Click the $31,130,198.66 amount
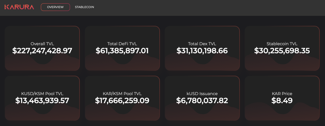 pyautogui.click(x=202, y=51)
